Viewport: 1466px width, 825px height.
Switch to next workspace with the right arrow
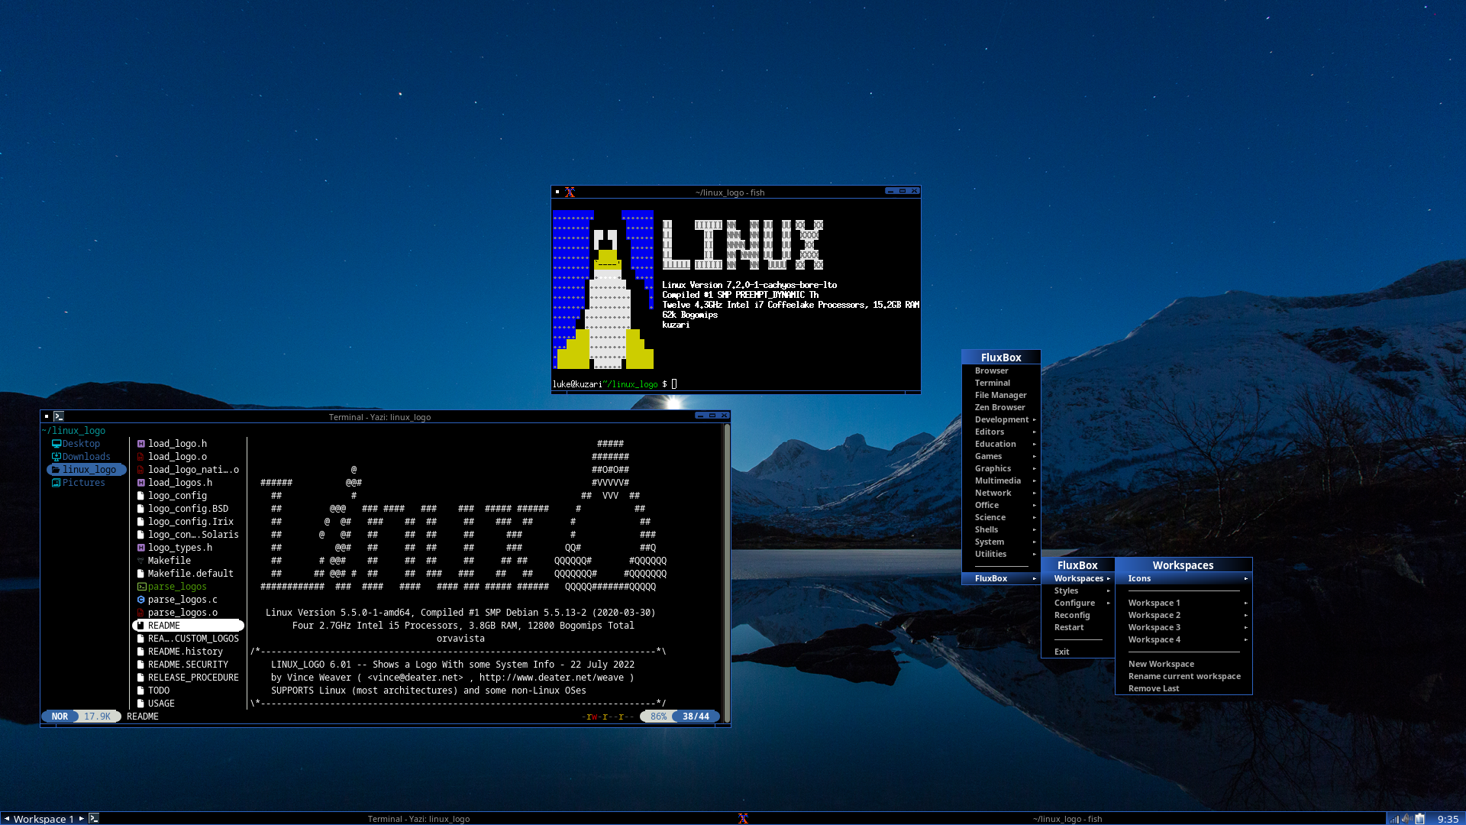[82, 818]
